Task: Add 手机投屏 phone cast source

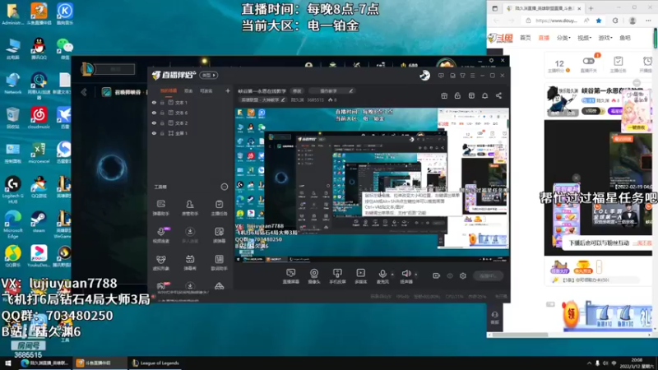Action: (337, 276)
